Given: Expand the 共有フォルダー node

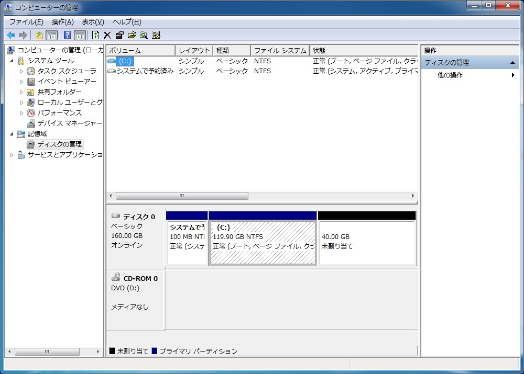Looking at the screenshot, I should [21, 92].
